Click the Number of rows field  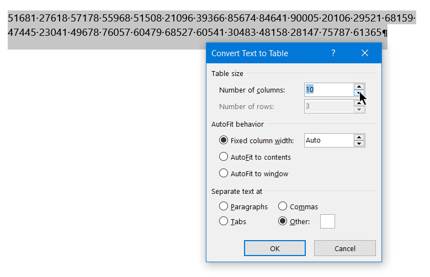pos(329,106)
